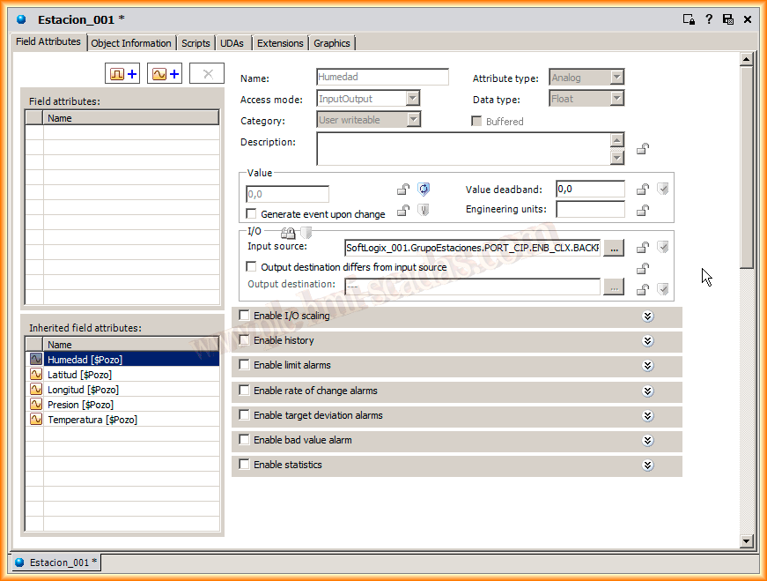Expand the Enable statistics section chevron
Viewport: 767px width, 581px height.
[x=648, y=466]
